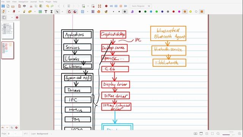243x137 pixels.
Task: Toggle the fill shape option
Action: coord(132,11)
